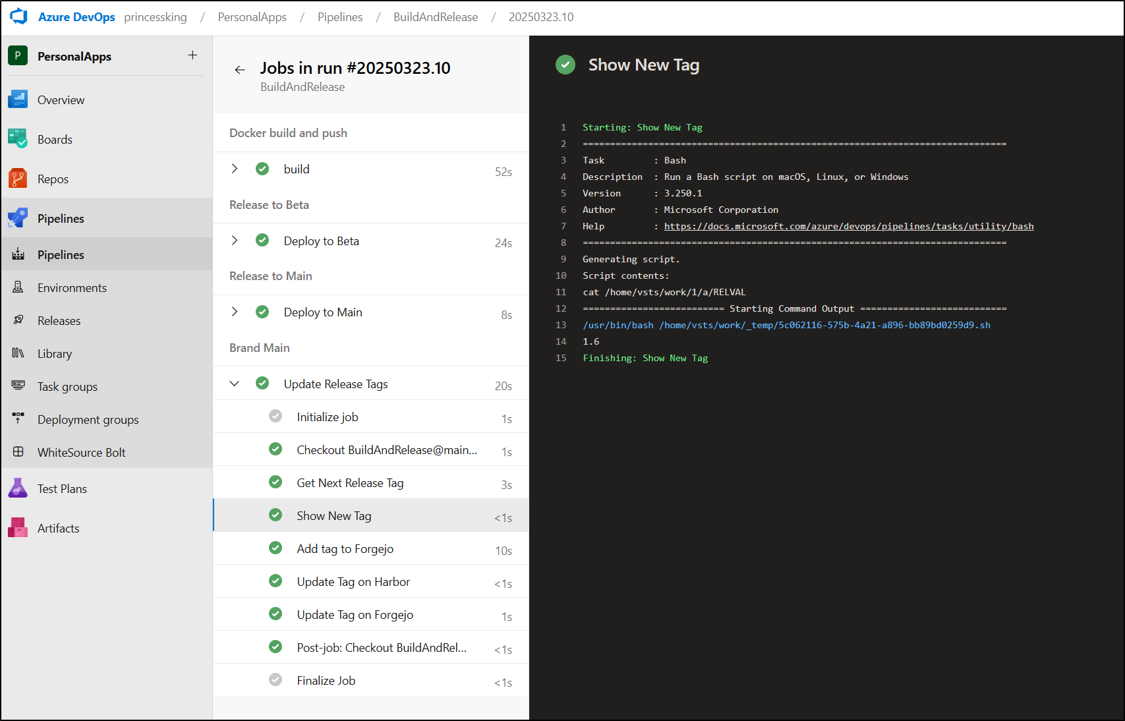The height and width of the screenshot is (721, 1125).
Task: Click log line 14 showing 1.6
Action: click(x=591, y=341)
